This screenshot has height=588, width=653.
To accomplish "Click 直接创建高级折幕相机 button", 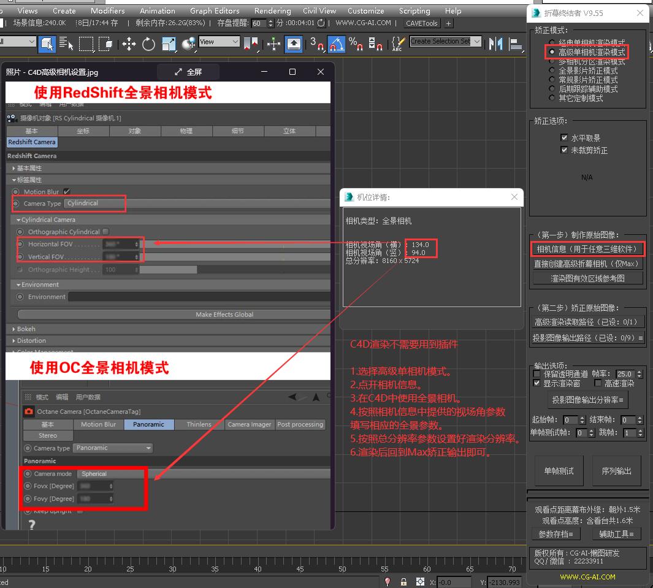I will tap(587, 264).
